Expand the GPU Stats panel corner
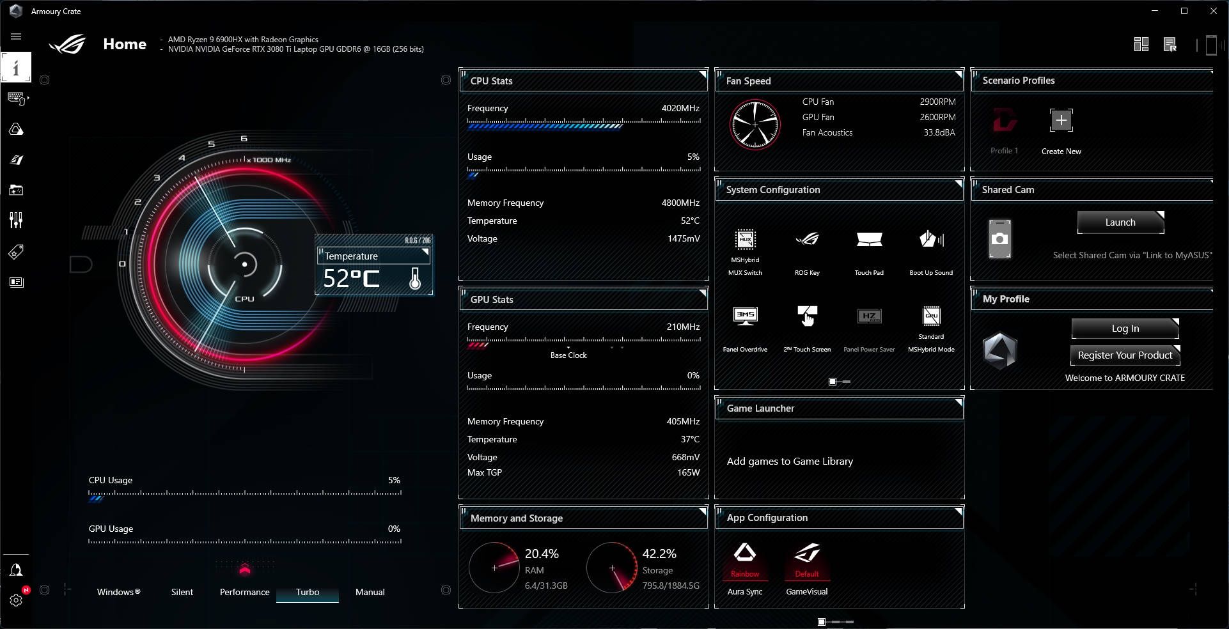1229x629 pixels. click(x=702, y=293)
